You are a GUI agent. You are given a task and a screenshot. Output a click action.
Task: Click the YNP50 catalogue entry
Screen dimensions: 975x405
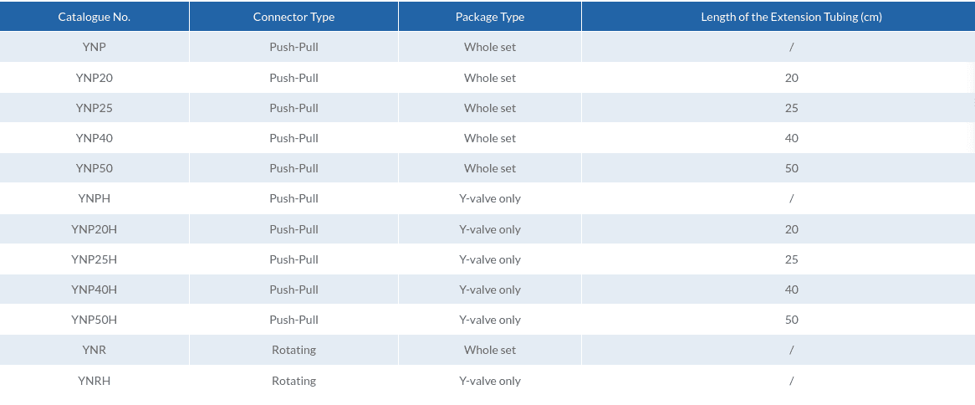(x=94, y=168)
